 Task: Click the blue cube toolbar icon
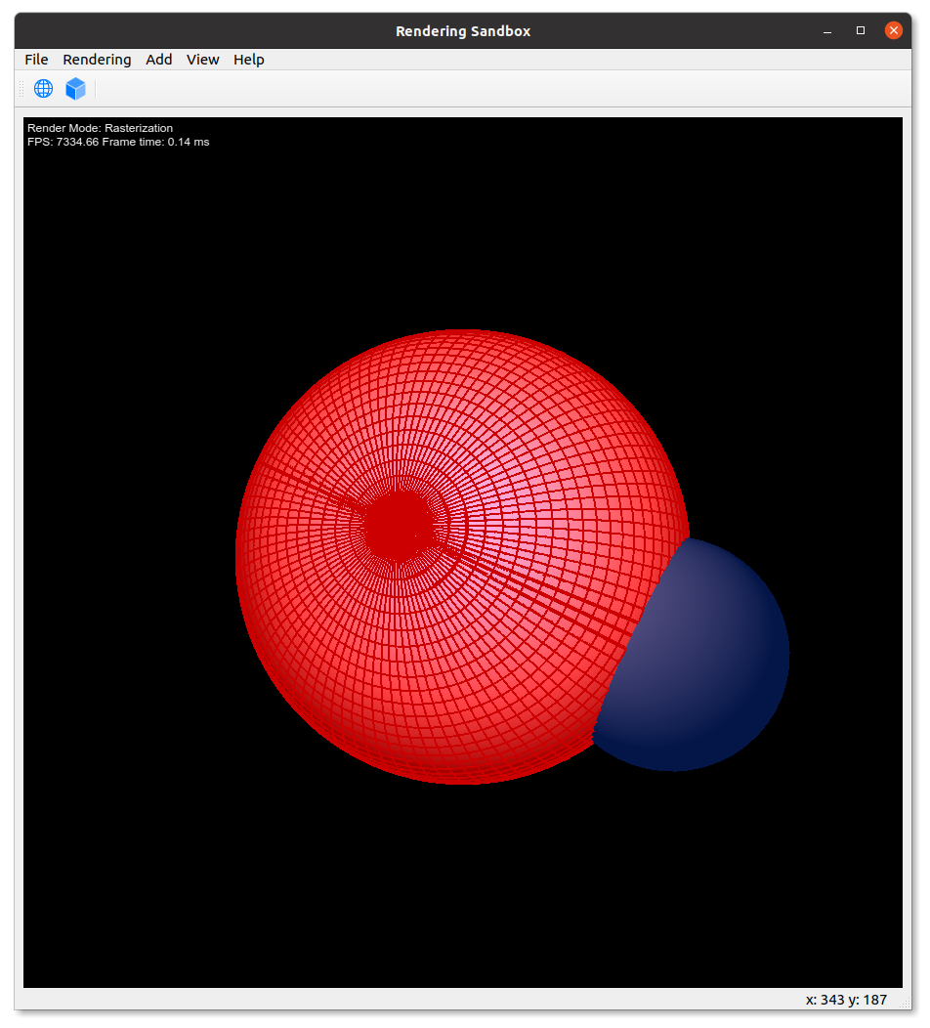coord(75,89)
